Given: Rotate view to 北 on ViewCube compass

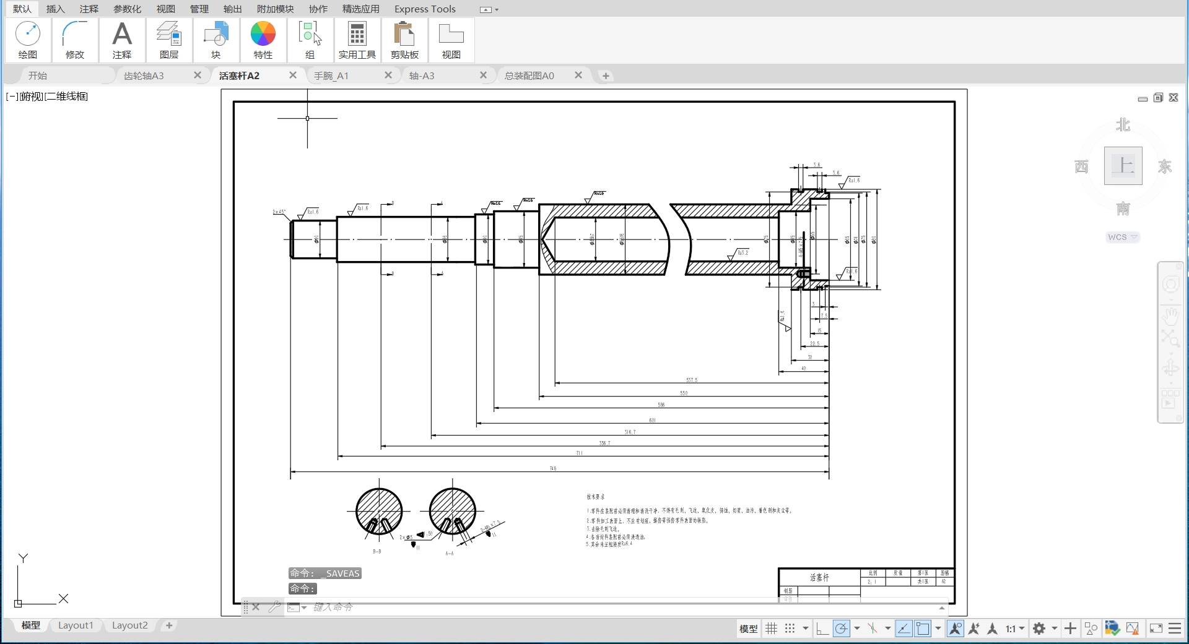Looking at the screenshot, I should click(x=1123, y=125).
